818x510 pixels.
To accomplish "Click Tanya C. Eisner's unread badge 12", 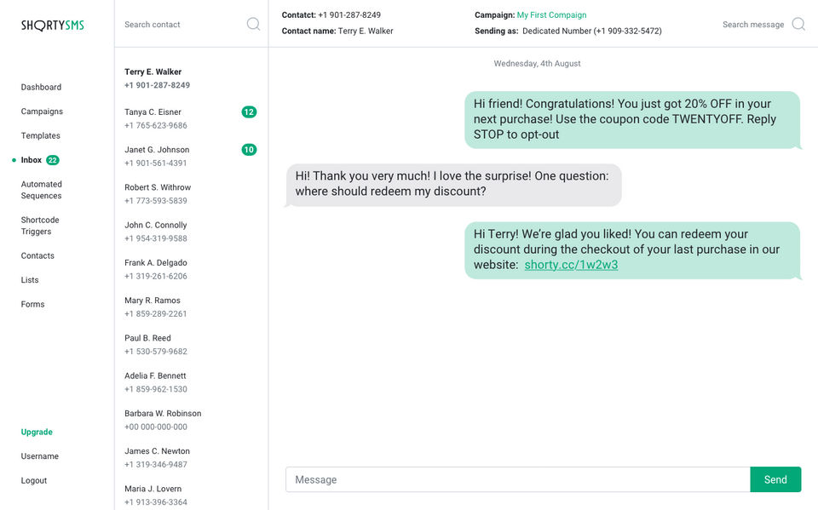I will point(249,112).
